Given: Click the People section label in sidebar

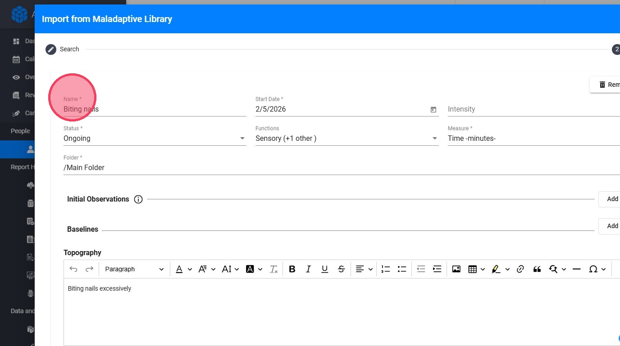Looking at the screenshot, I should pyautogui.click(x=20, y=131).
